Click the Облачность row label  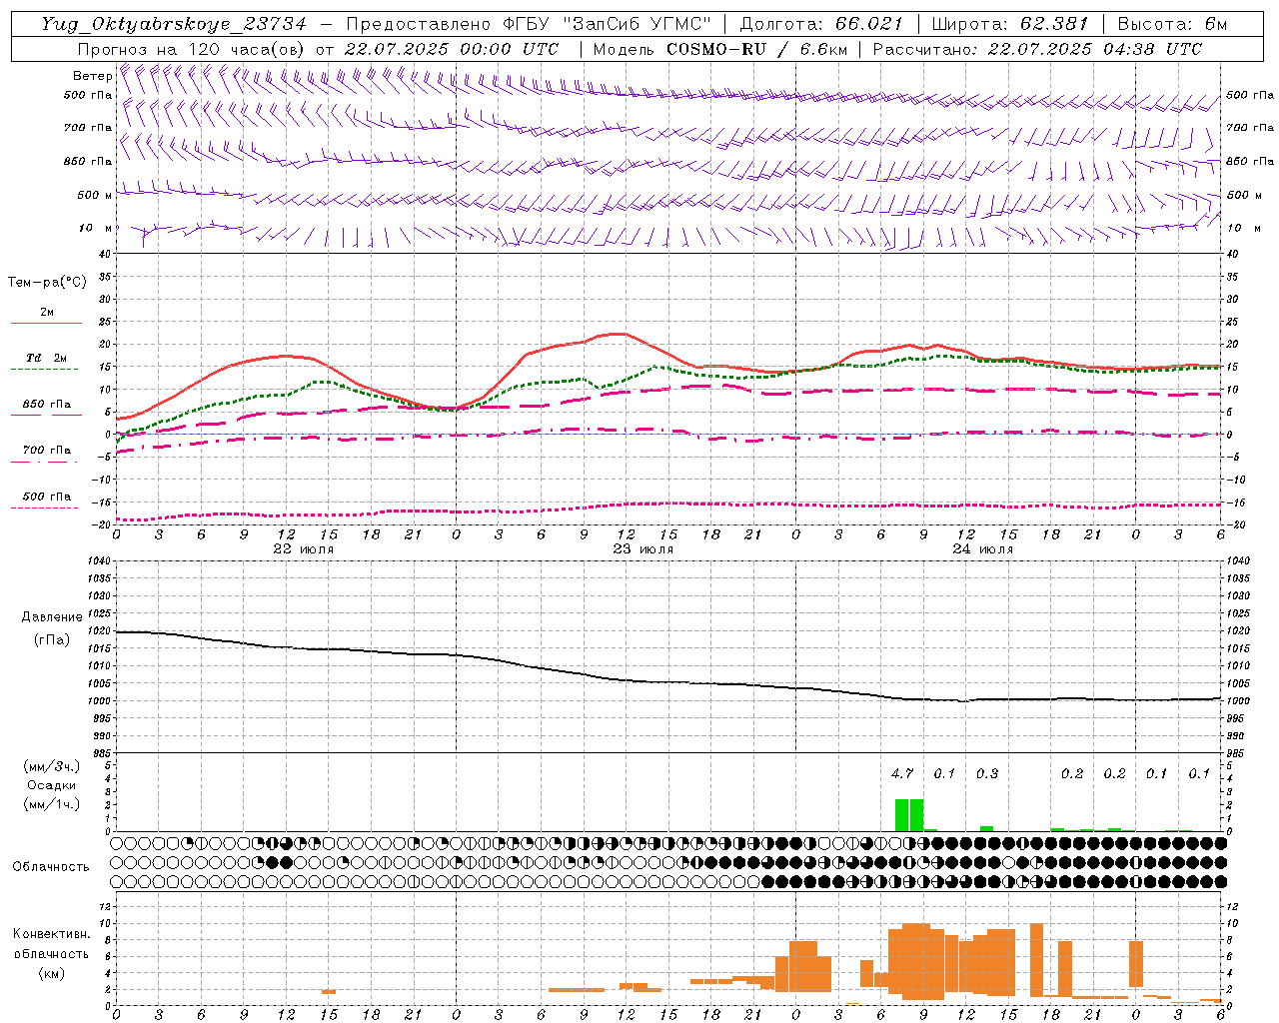[x=51, y=866]
